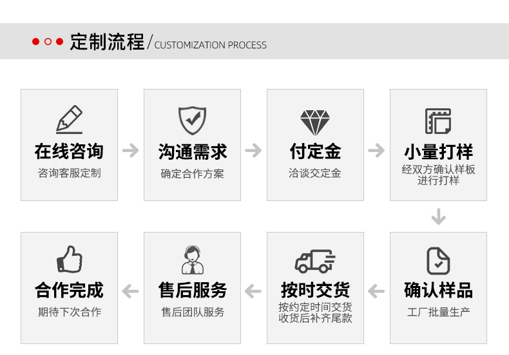Click the 在线咨询 heading text
The width and height of the screenshot is (509, 355).
(x=69, y=152)
